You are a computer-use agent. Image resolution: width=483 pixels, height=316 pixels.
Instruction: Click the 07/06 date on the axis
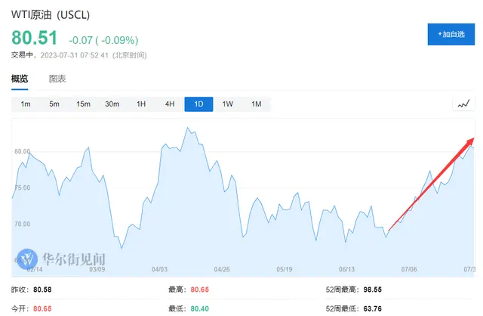coord(409,269)
